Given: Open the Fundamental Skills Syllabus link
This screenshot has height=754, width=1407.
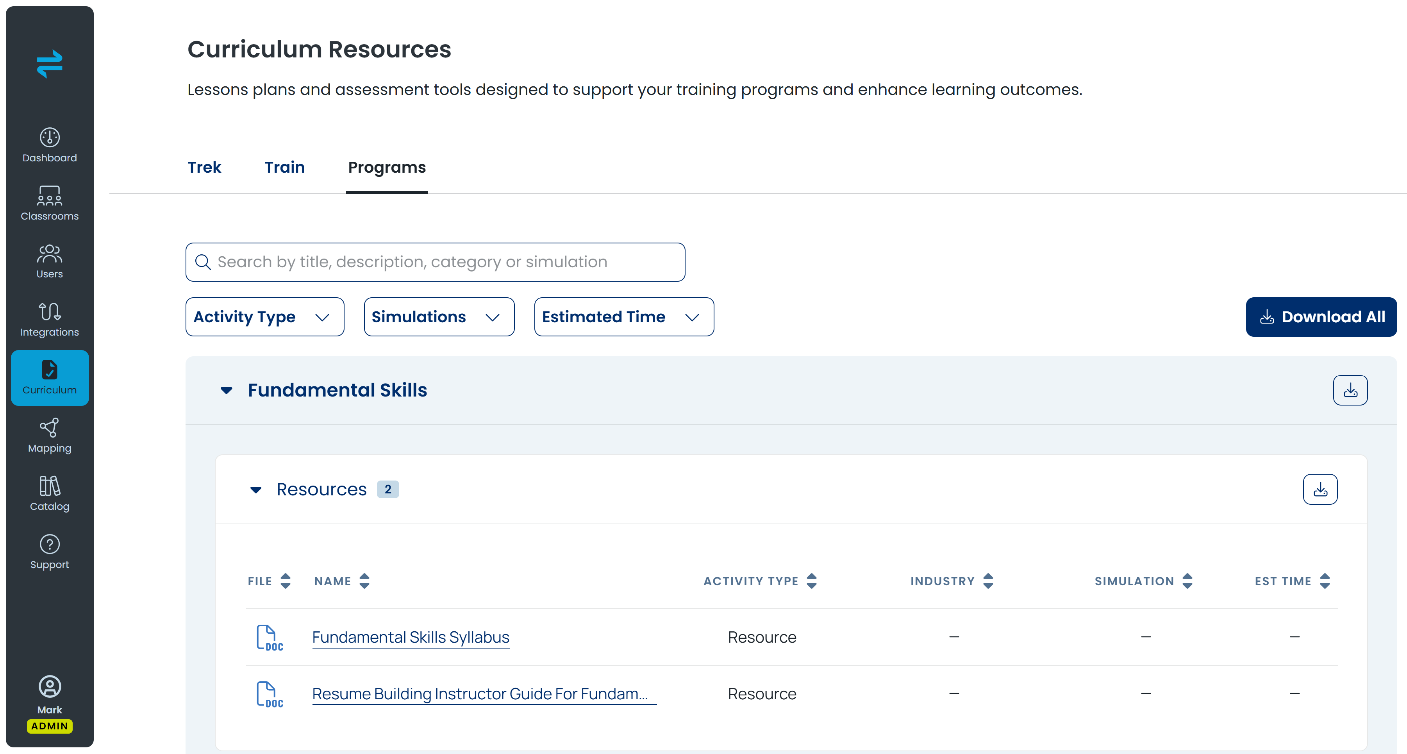Looking at the screenshot, I should click(411, 637).
